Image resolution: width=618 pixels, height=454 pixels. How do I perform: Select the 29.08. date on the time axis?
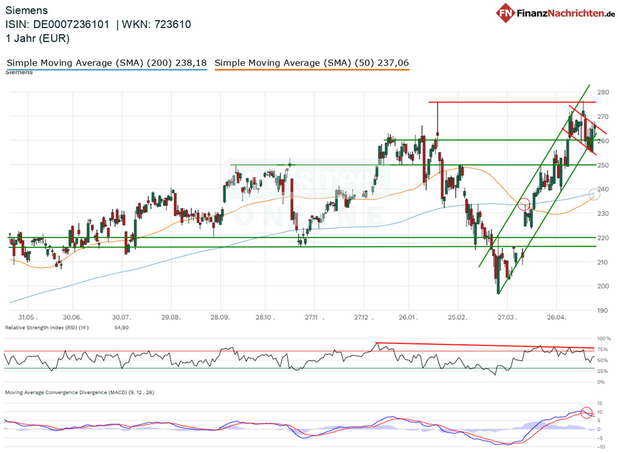coord(171,318)
